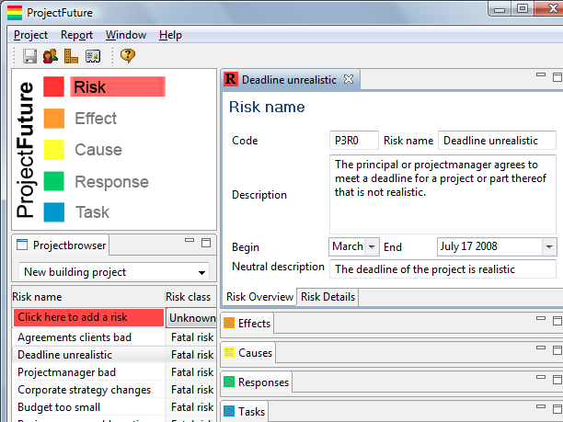Minimize the Deadline unrealistic editor panel
Image resolution: width=563 pixels, height=422 pixels.
tap(541, 74)
